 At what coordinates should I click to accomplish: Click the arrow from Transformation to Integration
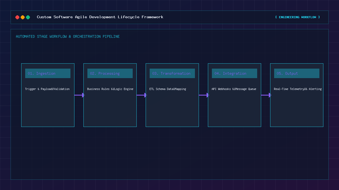[204, 95]
